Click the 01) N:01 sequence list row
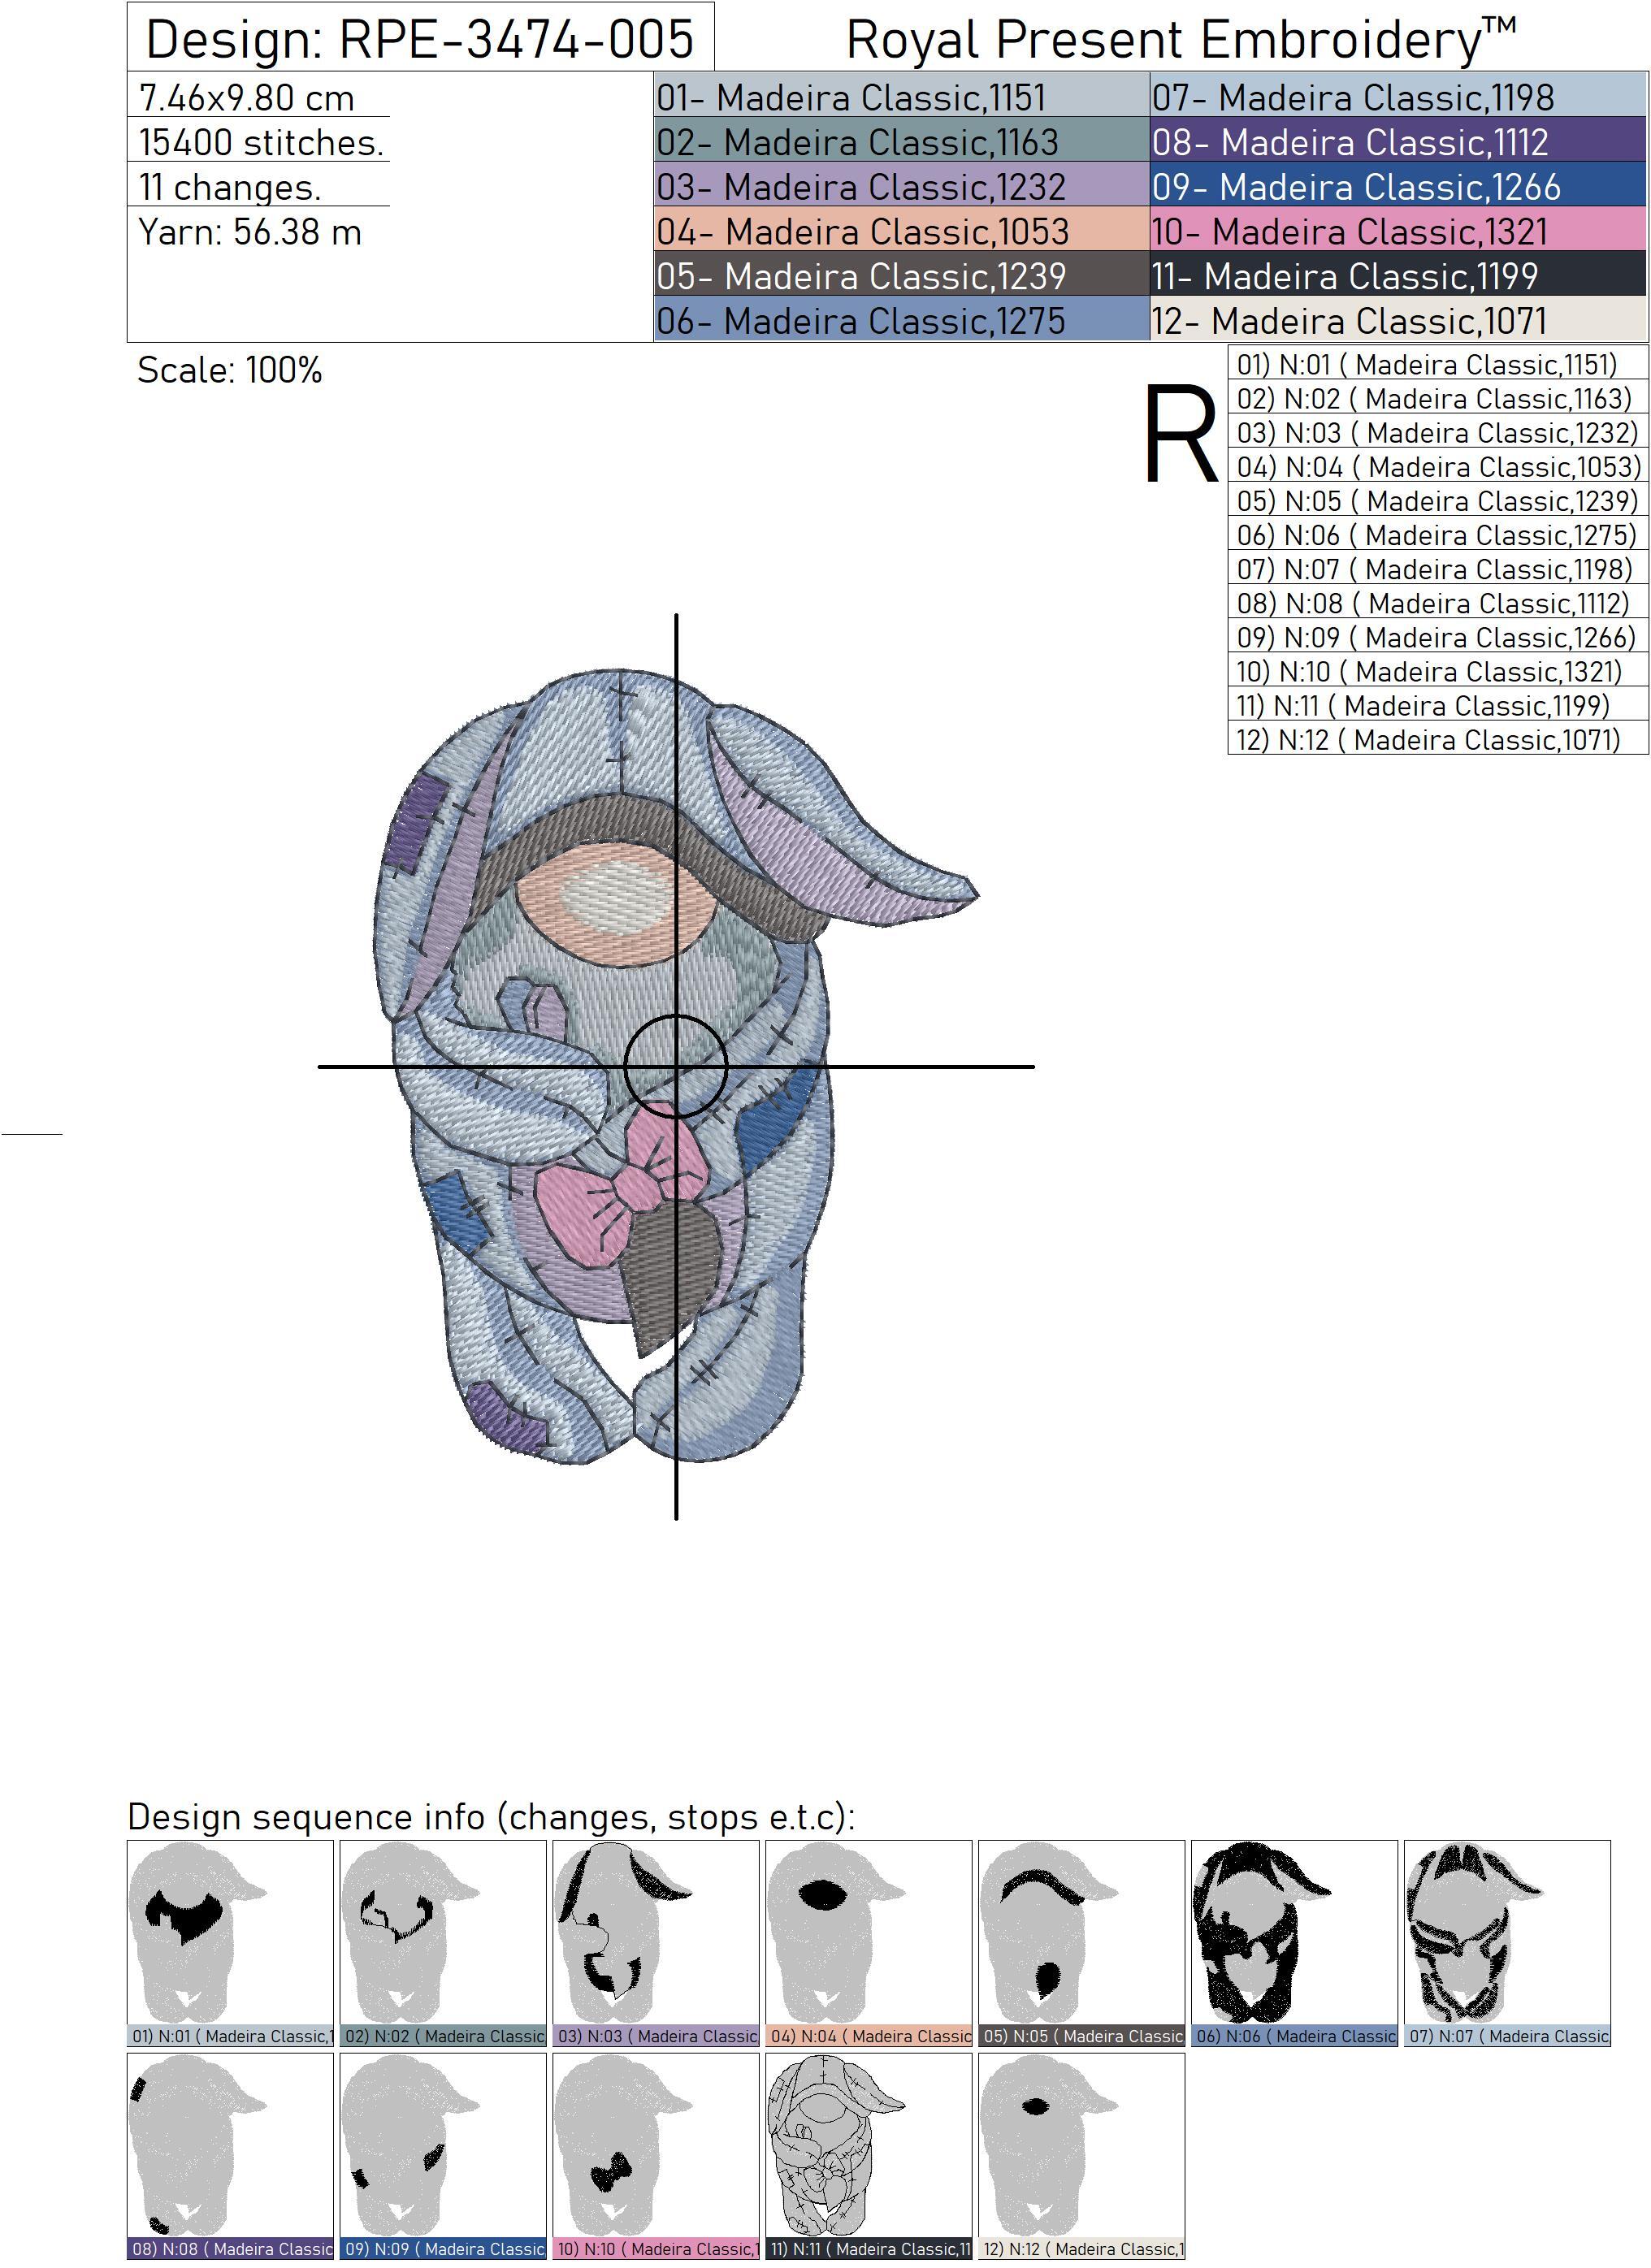1651x2268 pixels. [1437, 364]
